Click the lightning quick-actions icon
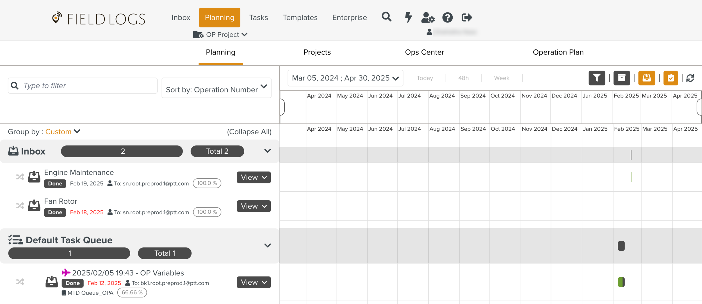Viewport: 702px width, 304px height. click(x=408, y=17)
